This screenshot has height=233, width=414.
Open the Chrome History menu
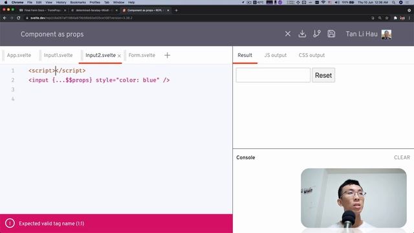pyautogui.click(x=61, y=3)
